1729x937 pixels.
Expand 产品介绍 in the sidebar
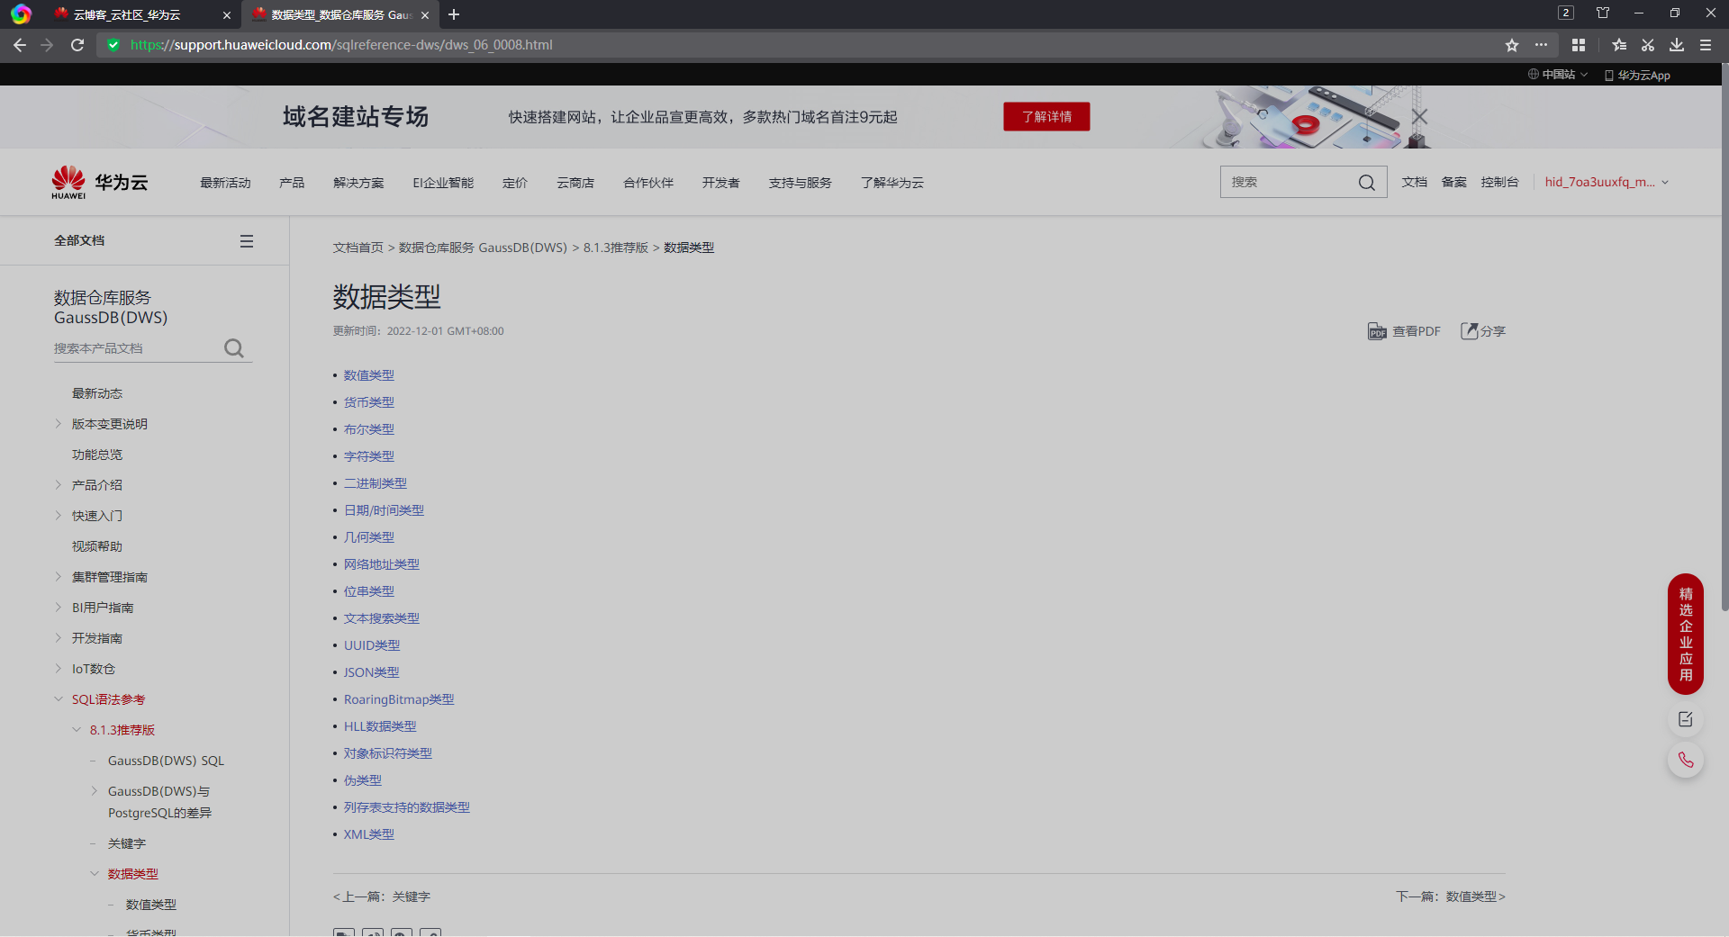click(x=59, y=485)
